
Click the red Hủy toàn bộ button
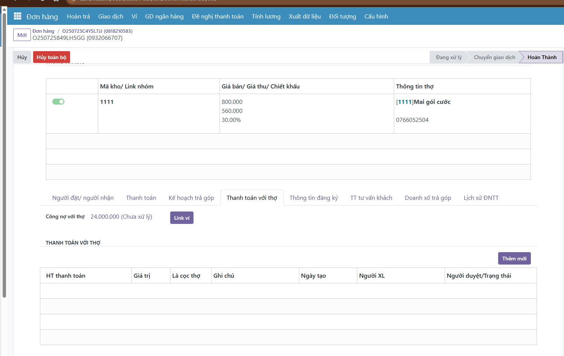[52, 57]
